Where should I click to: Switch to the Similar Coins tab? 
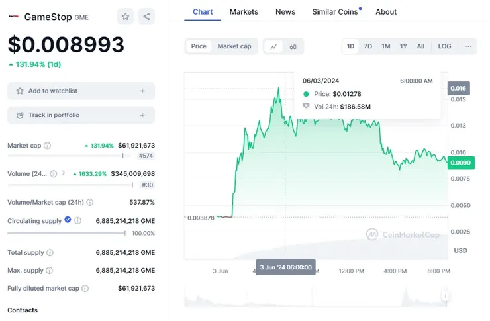[334, 11]
